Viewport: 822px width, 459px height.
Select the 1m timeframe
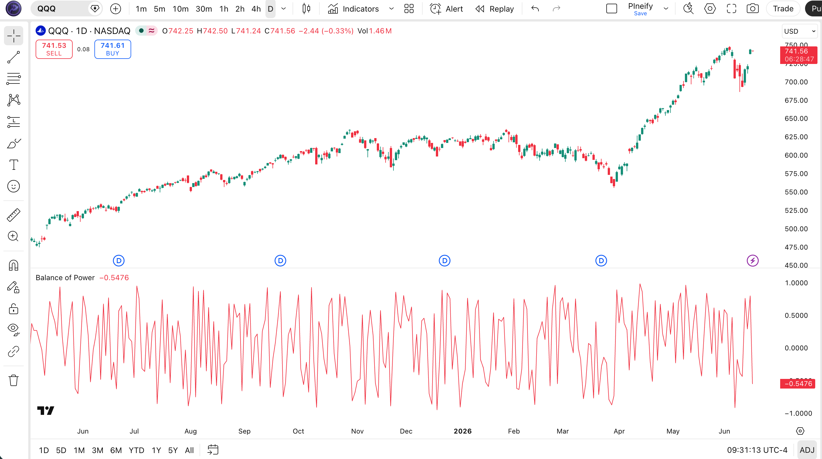(141, 8)
